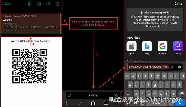
Task: Tap the g key on keyboard
Action: [x=155, y=85]
